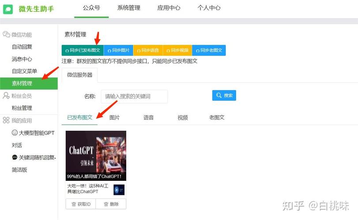Open 粉丝管理 in the sidebar
Image resolution: width=358 pixels, height=220 pixels.
pos(22,108)
